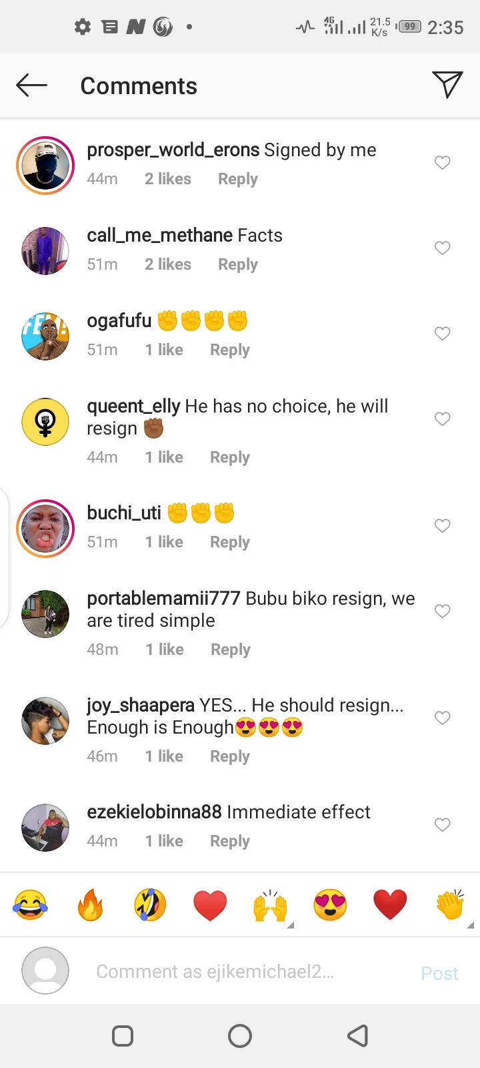The height and width of the screenshot is (1068, 480).
Task: Like prosper_world_erons's comment
Action: click(x=442, y=163)
